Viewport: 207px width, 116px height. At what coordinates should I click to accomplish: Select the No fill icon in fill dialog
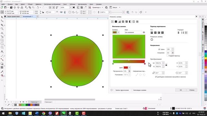(112, 22)
